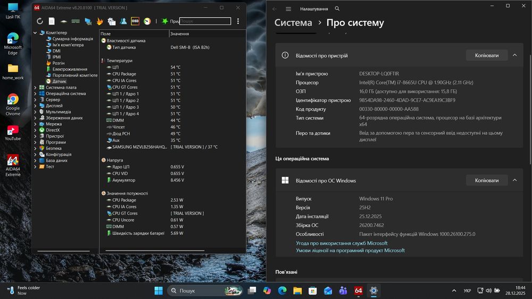This screenshot has width=532, height=299.
Task: Click the horizontal scrollbar of the sensor list
Action: click(155, 251)
